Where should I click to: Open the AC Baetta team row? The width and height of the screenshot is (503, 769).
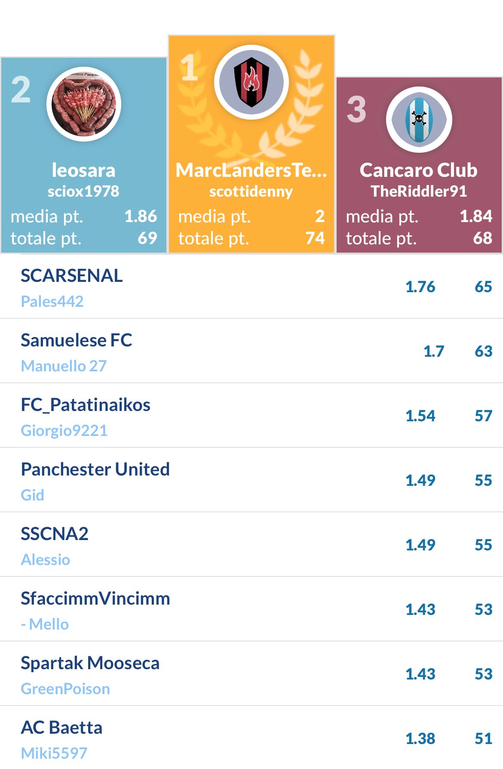[252, 738]
